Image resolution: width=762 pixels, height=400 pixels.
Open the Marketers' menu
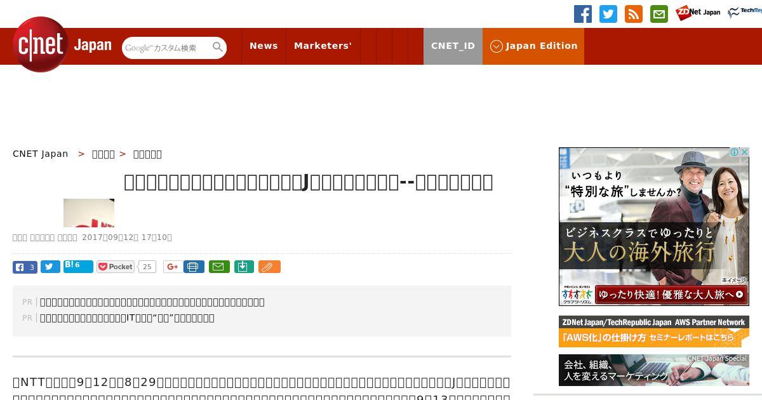coord(323,46)
